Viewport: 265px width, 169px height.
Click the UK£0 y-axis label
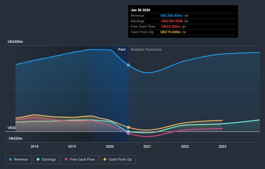tap(12, 128)
